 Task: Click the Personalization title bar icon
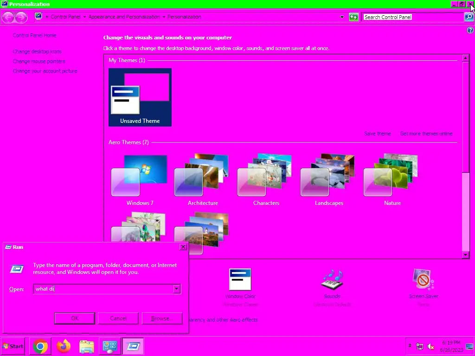(5, 4)
